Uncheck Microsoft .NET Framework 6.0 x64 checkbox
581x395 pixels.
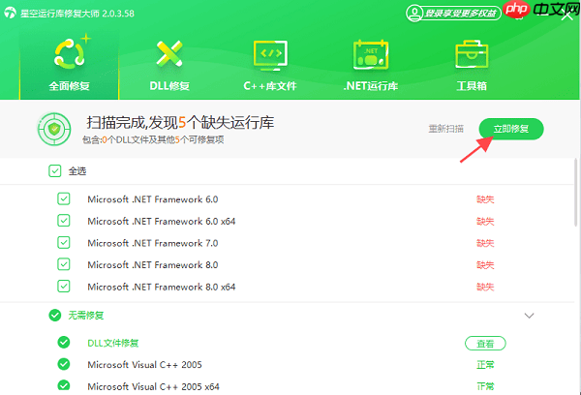pyautogui.click(x=64, y=221)
